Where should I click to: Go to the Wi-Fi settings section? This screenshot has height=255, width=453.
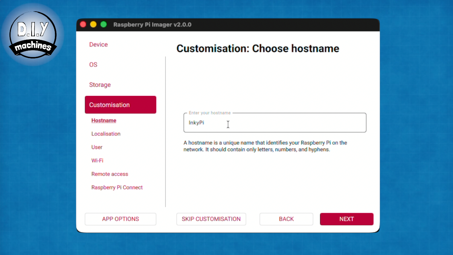coord(97,161)
